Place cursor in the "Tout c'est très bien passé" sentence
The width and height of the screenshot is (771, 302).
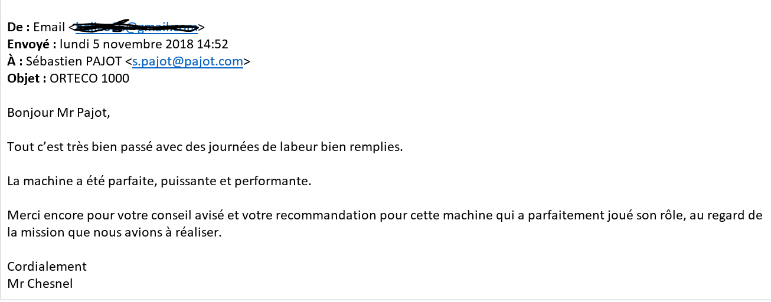click(205, 147)
